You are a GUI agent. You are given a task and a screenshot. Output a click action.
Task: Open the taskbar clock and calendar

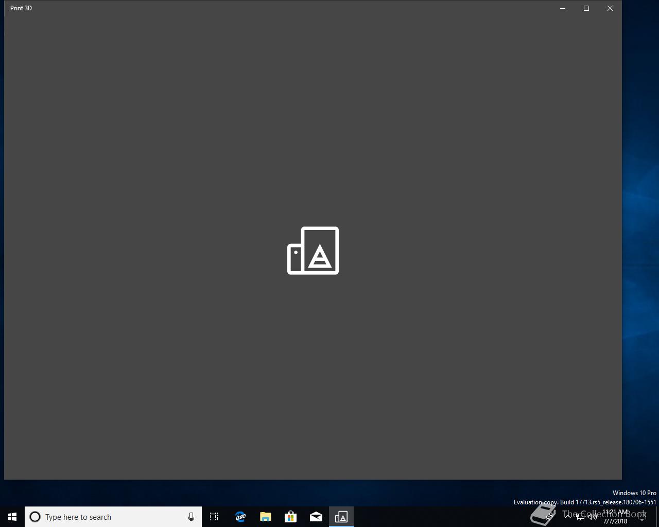[x=615, y=517]
